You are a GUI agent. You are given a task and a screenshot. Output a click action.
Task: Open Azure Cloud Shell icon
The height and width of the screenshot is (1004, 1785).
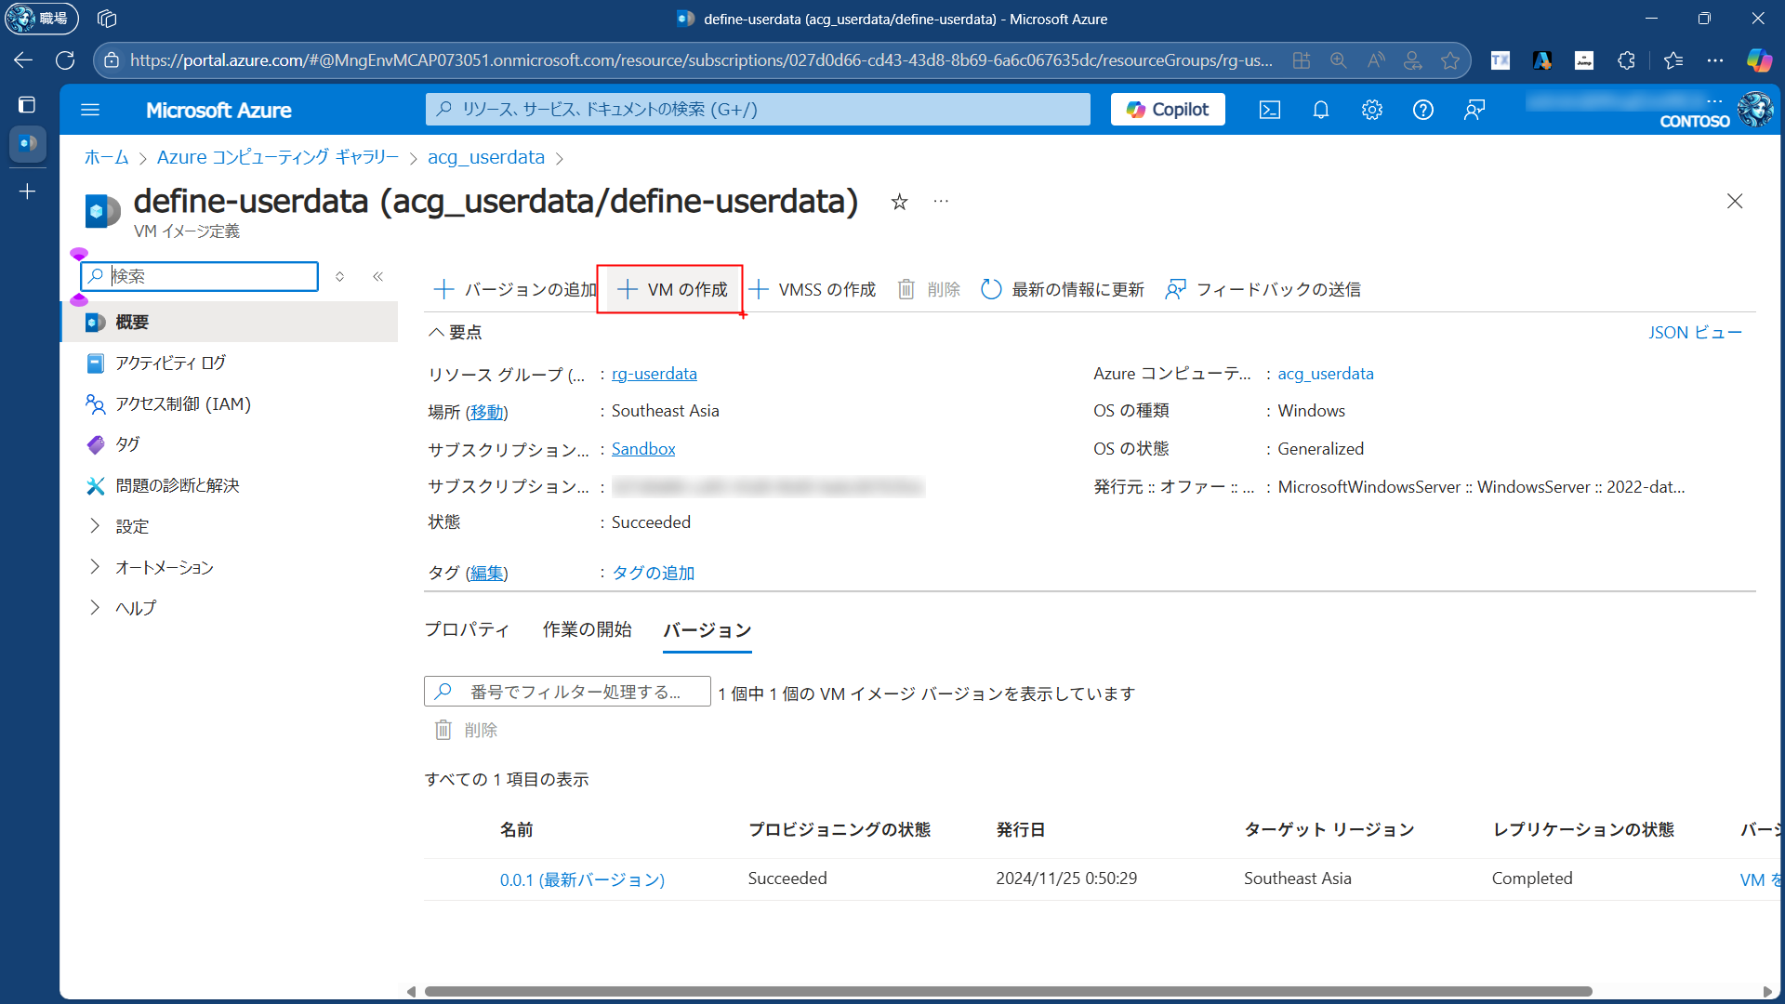(x=1269, y=110)
